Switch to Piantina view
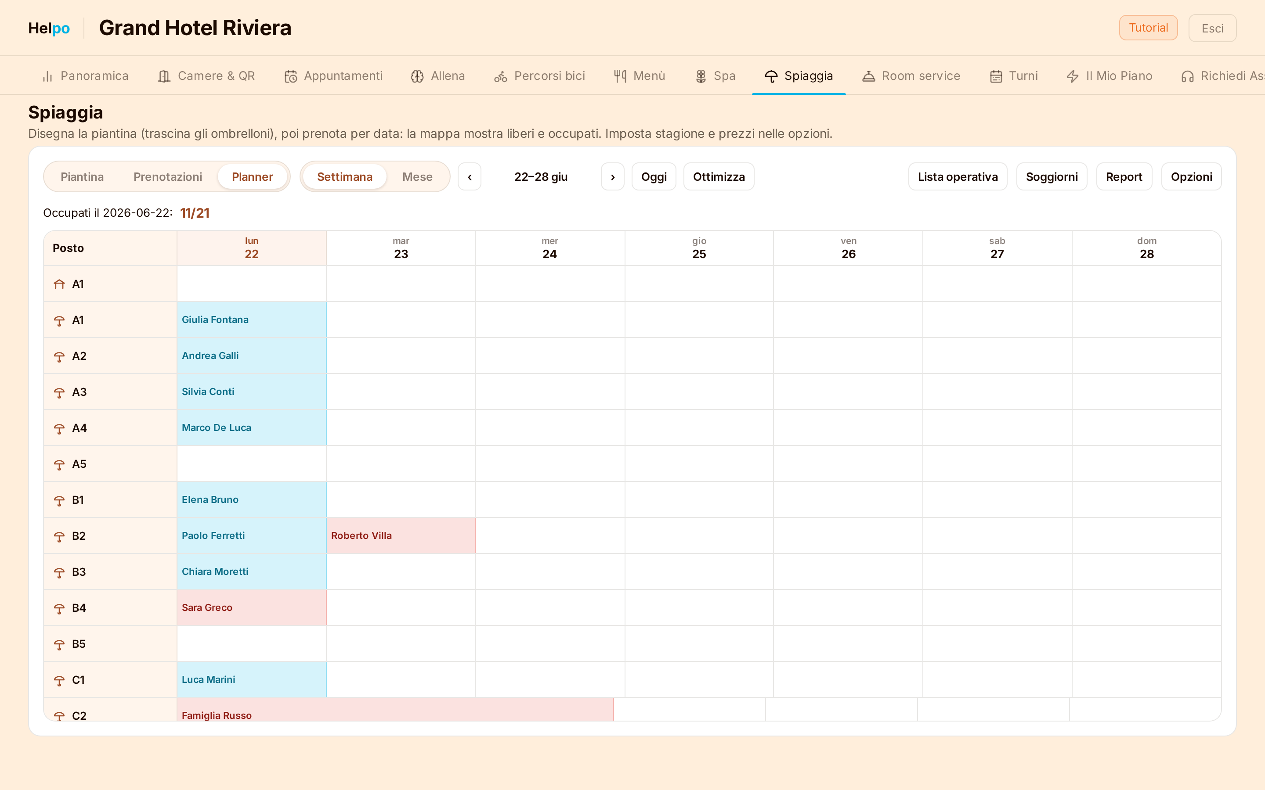This screenshot has width=1265, height=790. [x=82, y=176]
